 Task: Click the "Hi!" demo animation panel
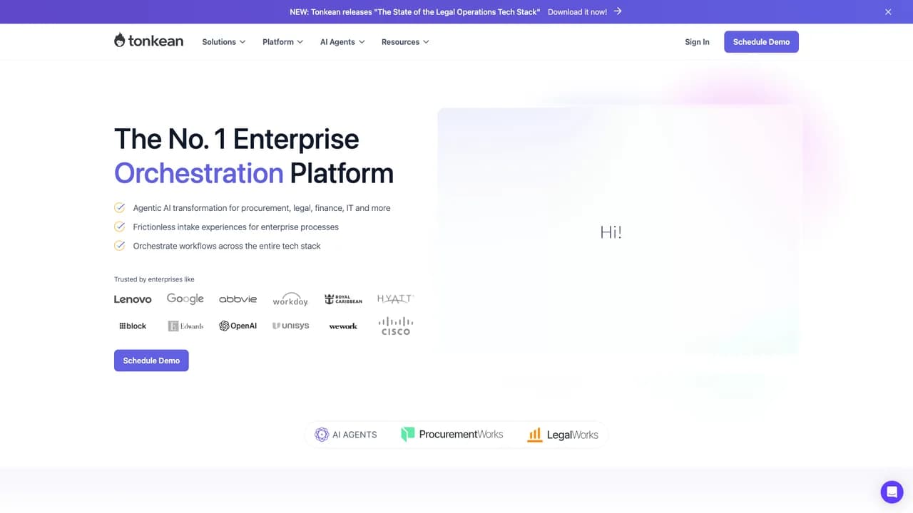[x=619, y=232]
